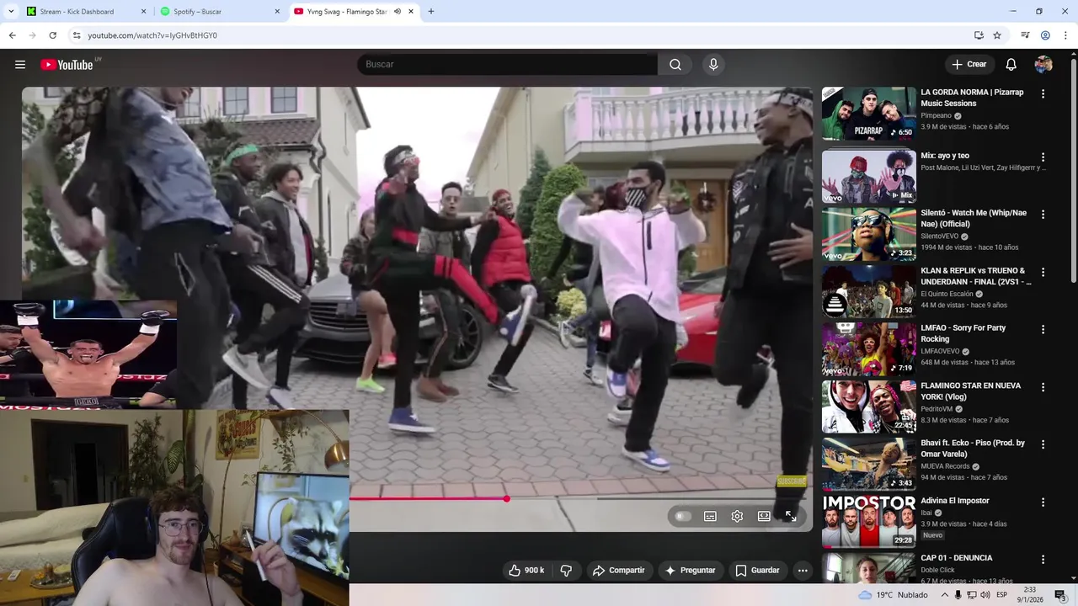Close the Stream - Kick Dashboard tab
1078x606 pixels.
coord(143,12)
